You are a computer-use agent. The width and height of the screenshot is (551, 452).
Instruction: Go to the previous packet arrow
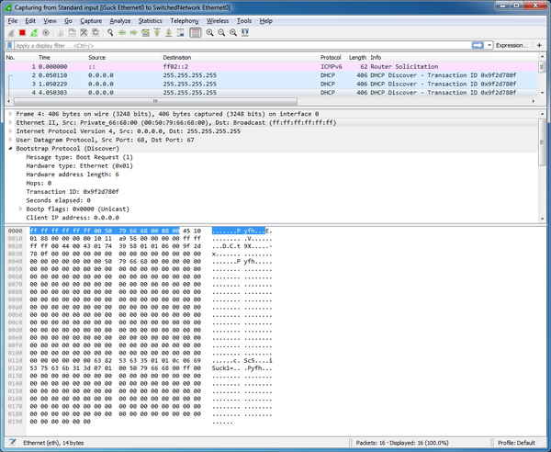122,32
